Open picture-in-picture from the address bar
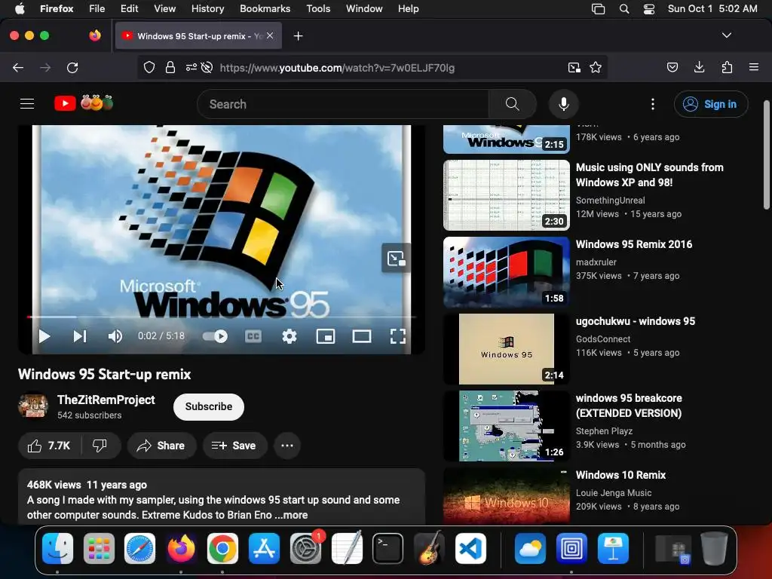The width and height of the screenshot is (772, 579). tap(574, 67)
